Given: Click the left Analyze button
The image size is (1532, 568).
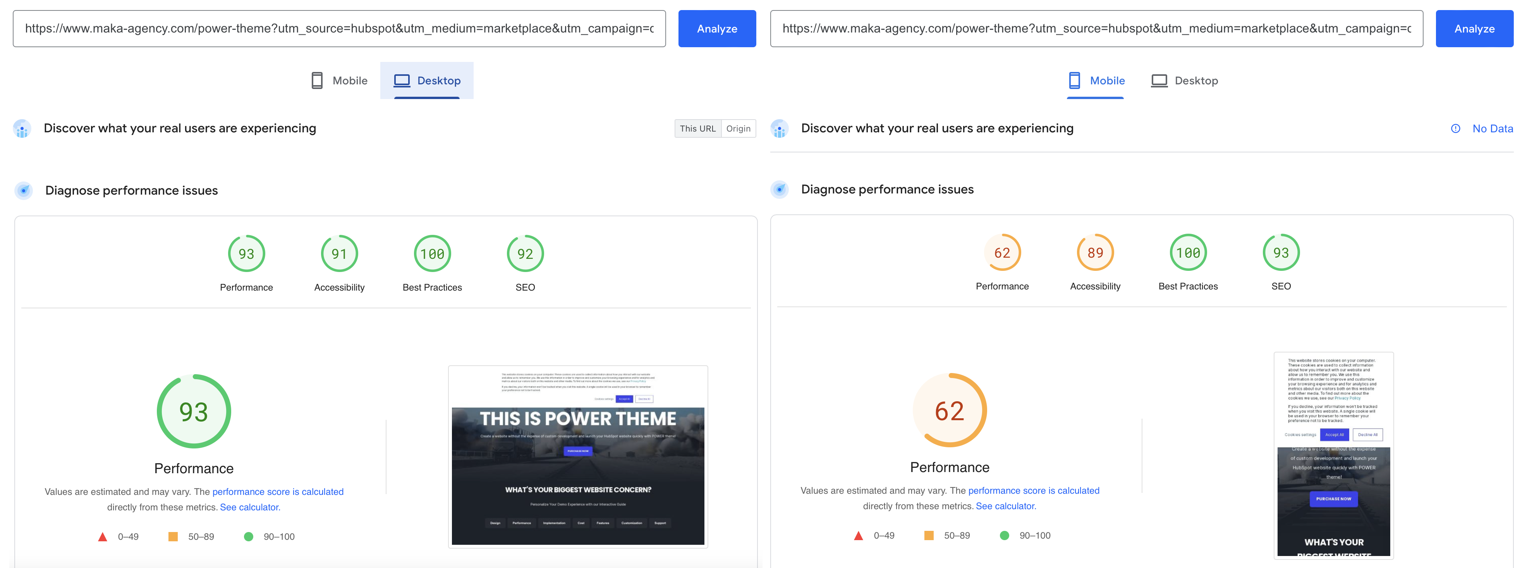Looking at the screenshot, I should tap(717, 28).
